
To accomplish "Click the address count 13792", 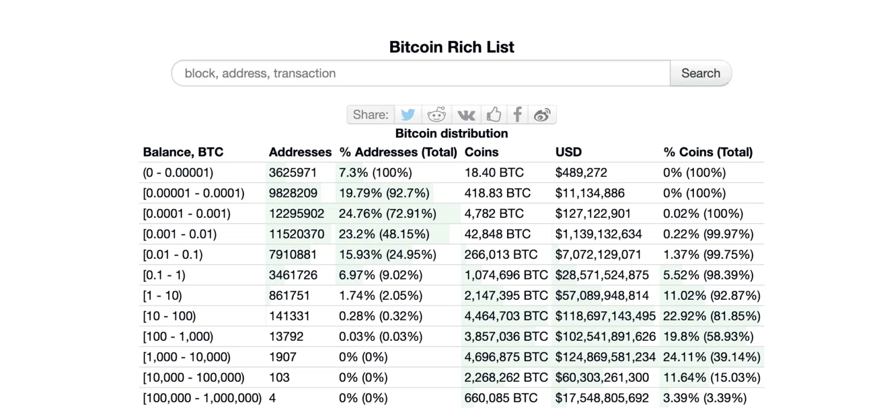I will tap(286, 336).
